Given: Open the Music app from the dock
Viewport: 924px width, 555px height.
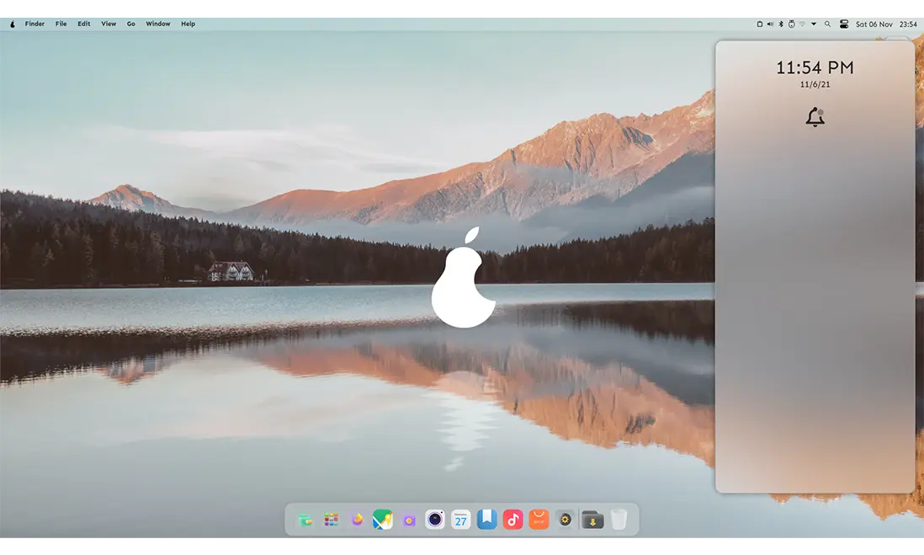Looking at the screenshot, I should click(513, 520).
